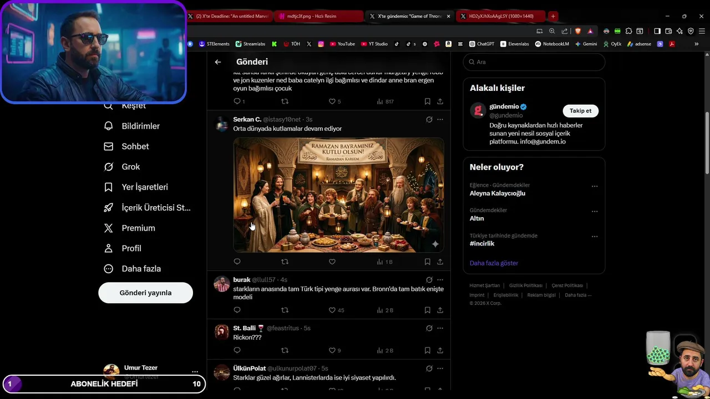Open more options on St. Balli's reply
Screen dimensions: 710x399
[x=440, y=328]
